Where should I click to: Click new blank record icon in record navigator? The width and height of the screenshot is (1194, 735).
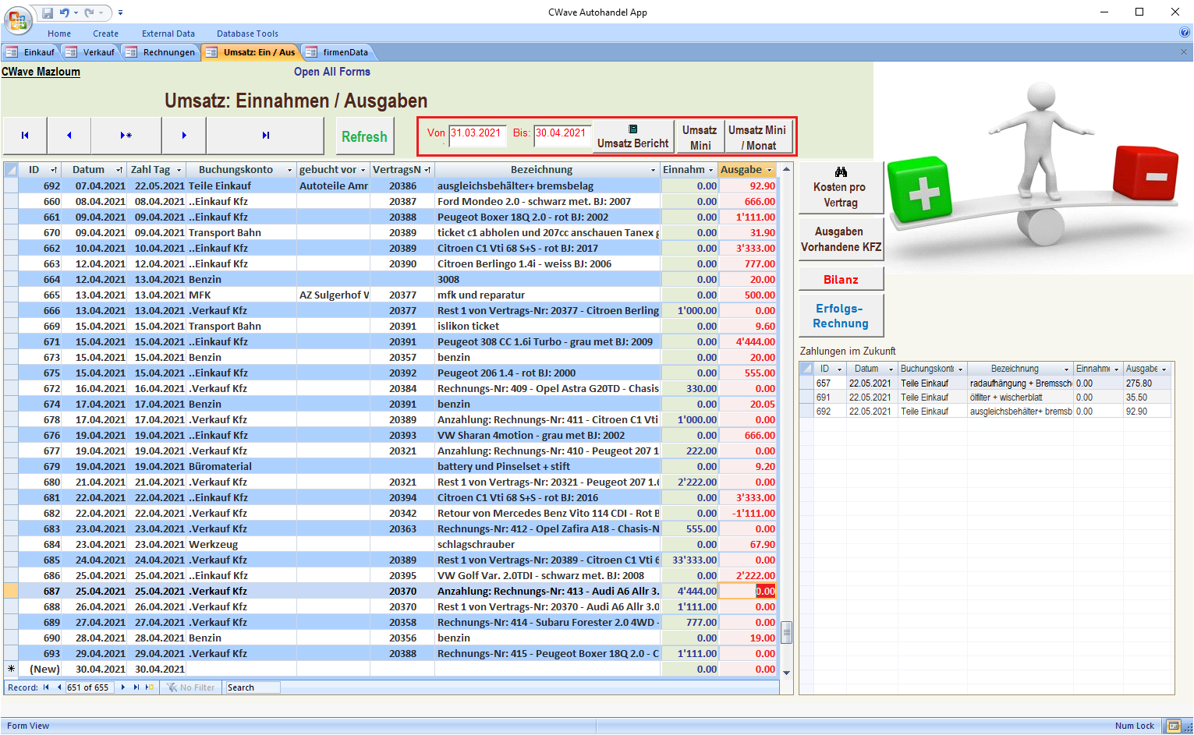click(x=149, y=687)
